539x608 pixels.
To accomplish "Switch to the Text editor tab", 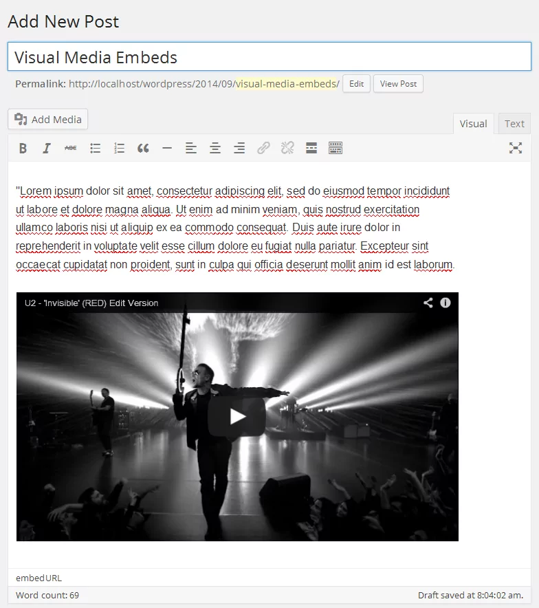I will point(514,124).
